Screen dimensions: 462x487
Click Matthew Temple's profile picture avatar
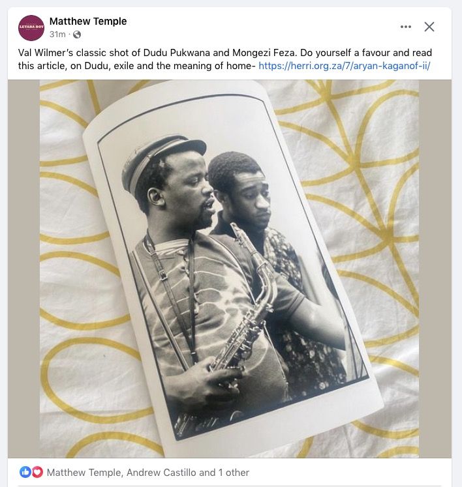pos(31,27)
